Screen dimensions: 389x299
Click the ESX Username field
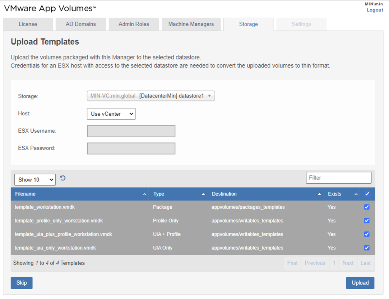tap(131, 131)
